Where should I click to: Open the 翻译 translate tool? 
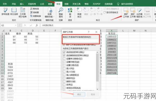click(x=70, y=12)
